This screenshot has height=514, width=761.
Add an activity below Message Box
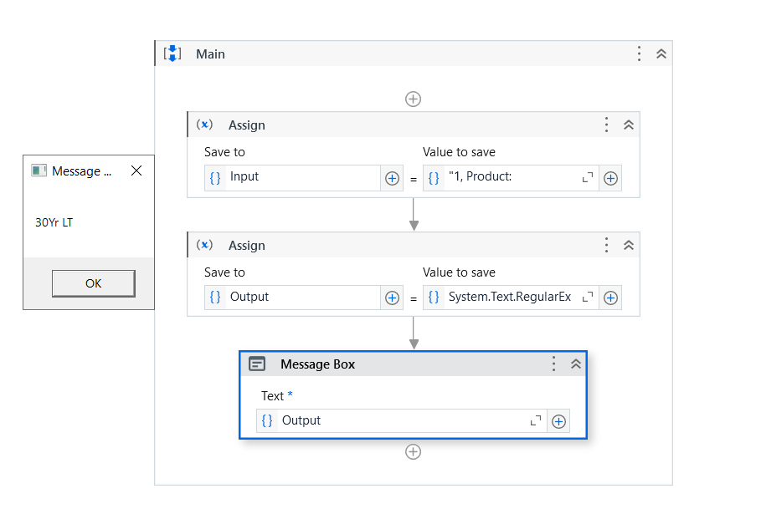[x=413, y=451]
